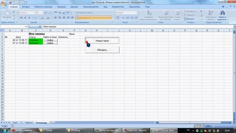Click the cell fill color bucket icon
The width and height of the screenshot is (236, 133).
pyautogui.click(x=42, y=18)
